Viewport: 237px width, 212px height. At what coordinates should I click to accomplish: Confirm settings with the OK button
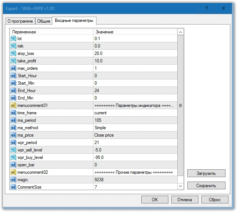click(155, 200)
